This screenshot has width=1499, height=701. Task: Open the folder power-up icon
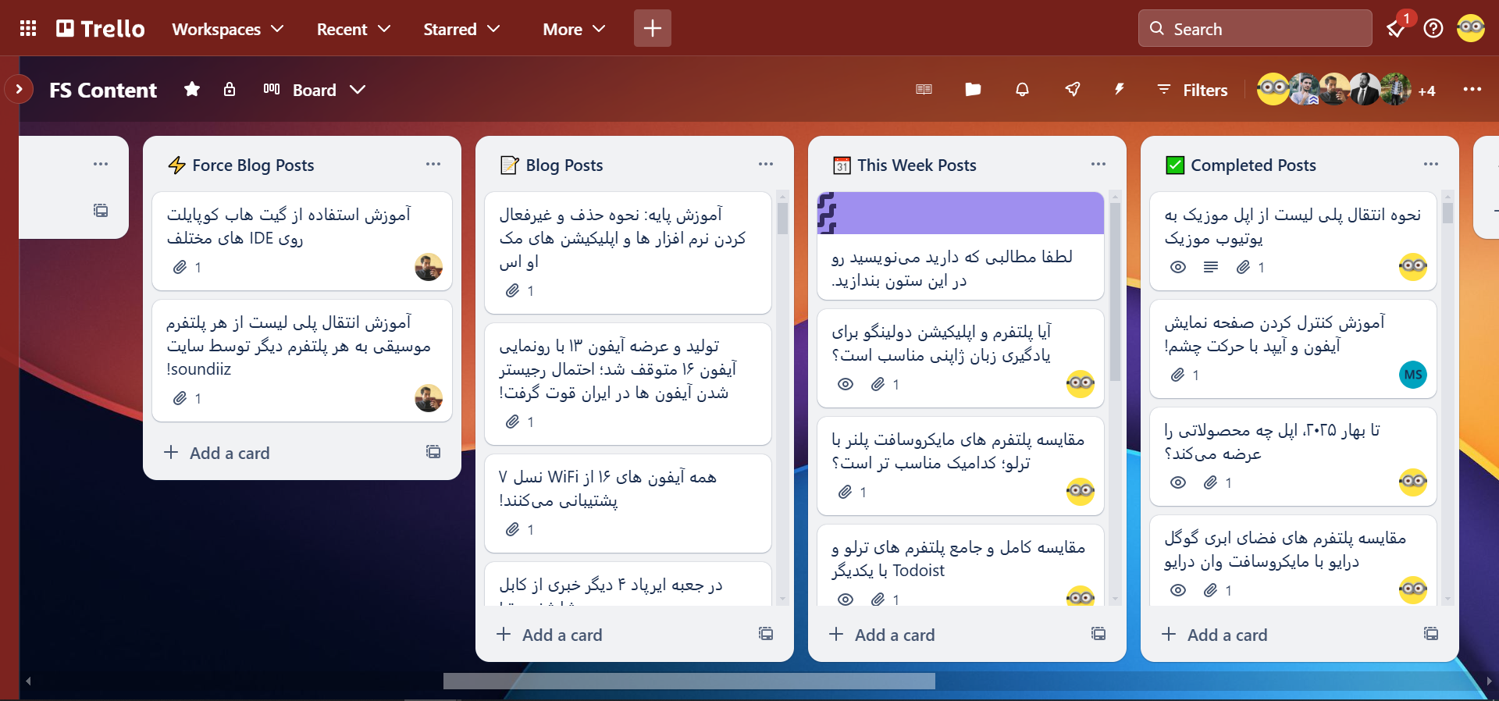click(x=973, y=89)
